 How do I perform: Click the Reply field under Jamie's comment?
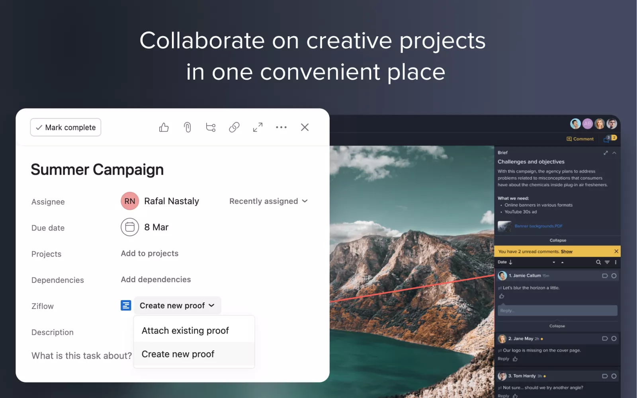(x=557, y=310)
